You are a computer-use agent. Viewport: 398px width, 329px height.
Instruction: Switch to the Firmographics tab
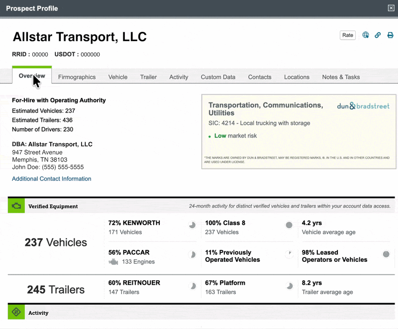pos(77,77)
